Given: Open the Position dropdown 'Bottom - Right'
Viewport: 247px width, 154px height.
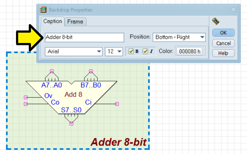Looking at the screenshot, I should 179,37.
